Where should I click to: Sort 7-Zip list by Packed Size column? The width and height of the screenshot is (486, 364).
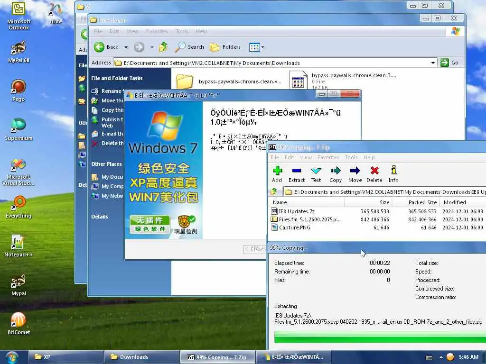(416, 202)
